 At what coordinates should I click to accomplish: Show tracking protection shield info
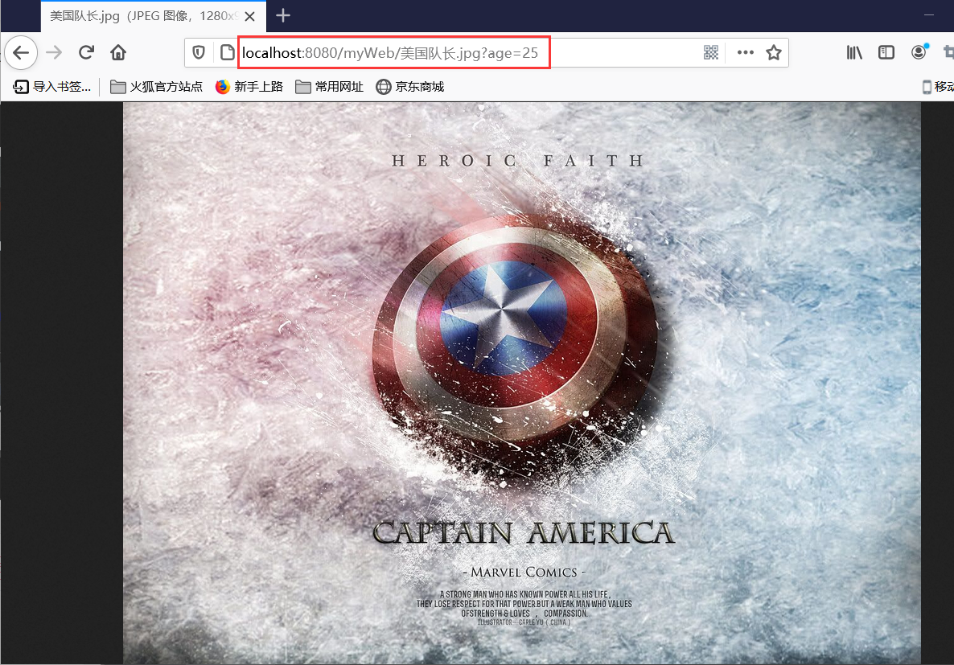point(199,53)
